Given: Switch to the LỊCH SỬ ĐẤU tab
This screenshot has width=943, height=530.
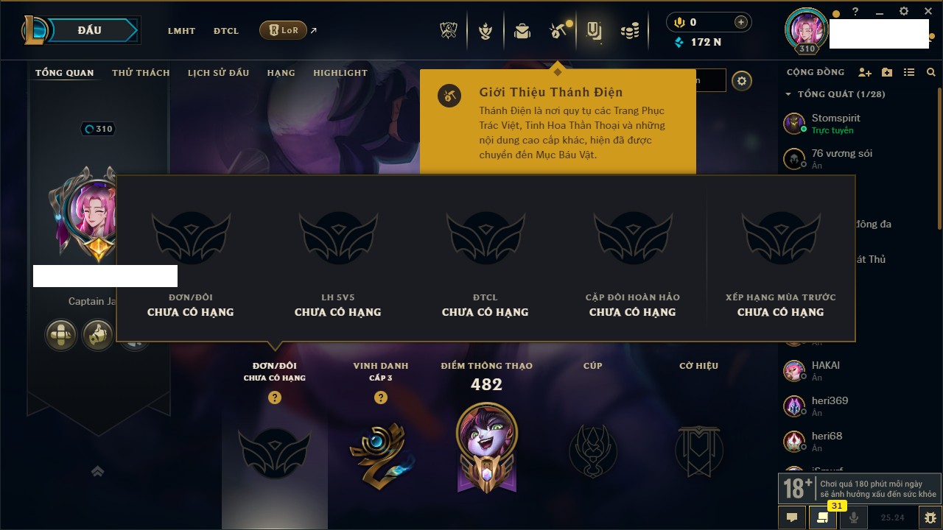Looking at the screenshot, I should pyautogui.click(x=218, y=73).
